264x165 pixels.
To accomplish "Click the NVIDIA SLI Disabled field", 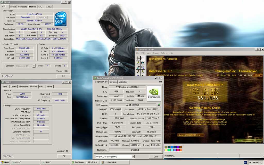I will coord(135,150).
